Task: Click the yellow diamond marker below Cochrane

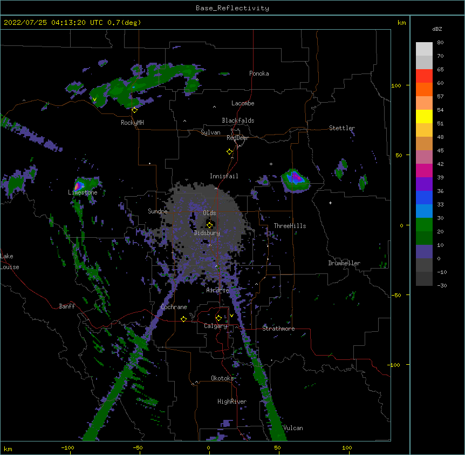Action: pos(183,319)
